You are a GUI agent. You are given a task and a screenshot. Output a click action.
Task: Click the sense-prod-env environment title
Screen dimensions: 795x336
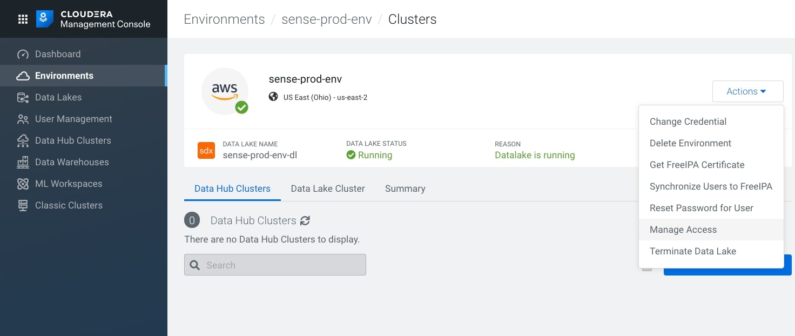(305, 79)
